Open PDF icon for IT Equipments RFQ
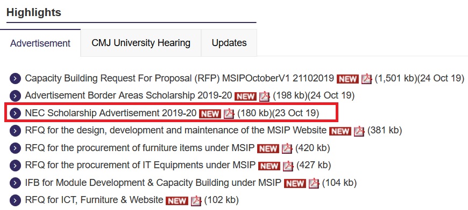The image size is (468, 210). [288, 166]
